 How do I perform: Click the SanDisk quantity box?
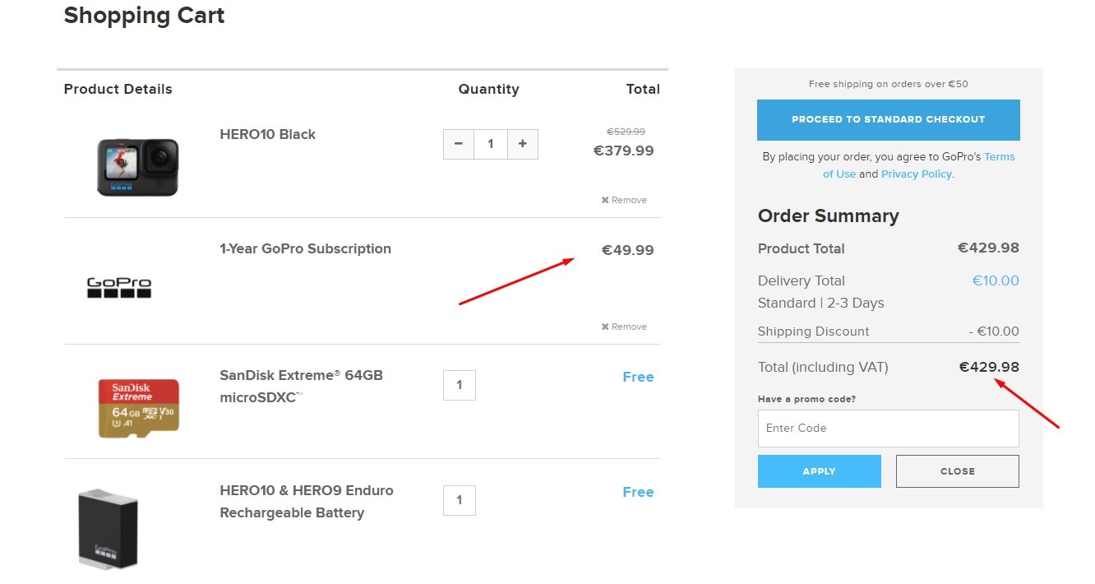(459, 385)
